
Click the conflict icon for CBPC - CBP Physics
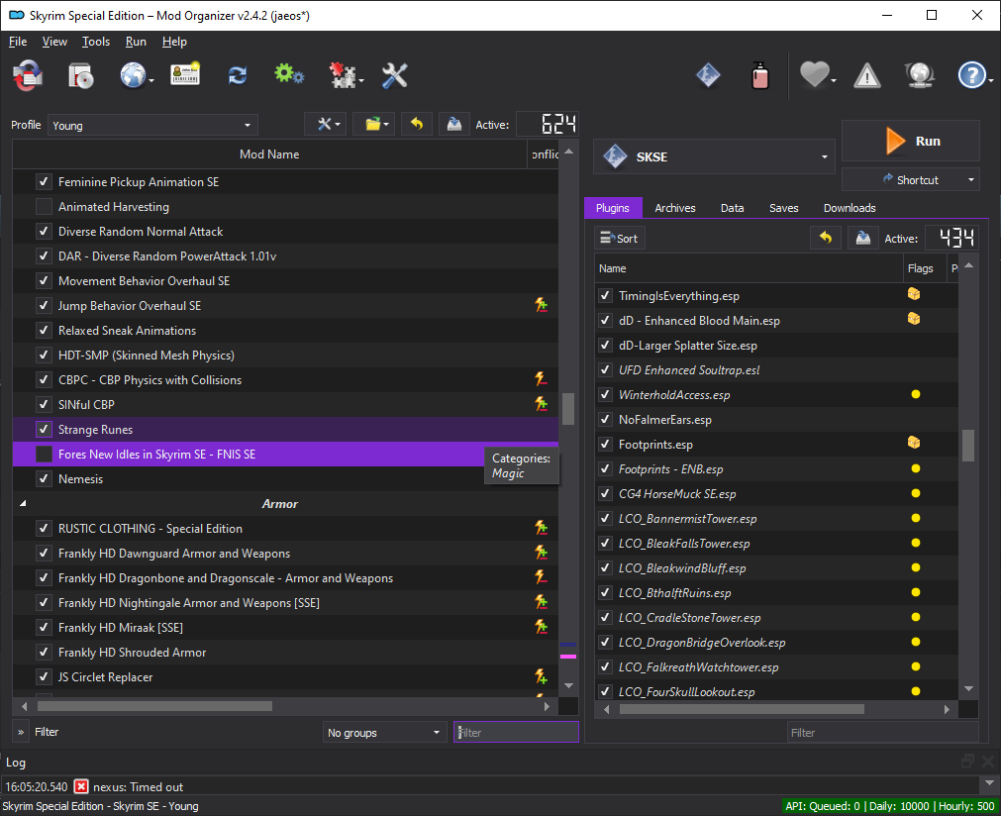(542, 379)
